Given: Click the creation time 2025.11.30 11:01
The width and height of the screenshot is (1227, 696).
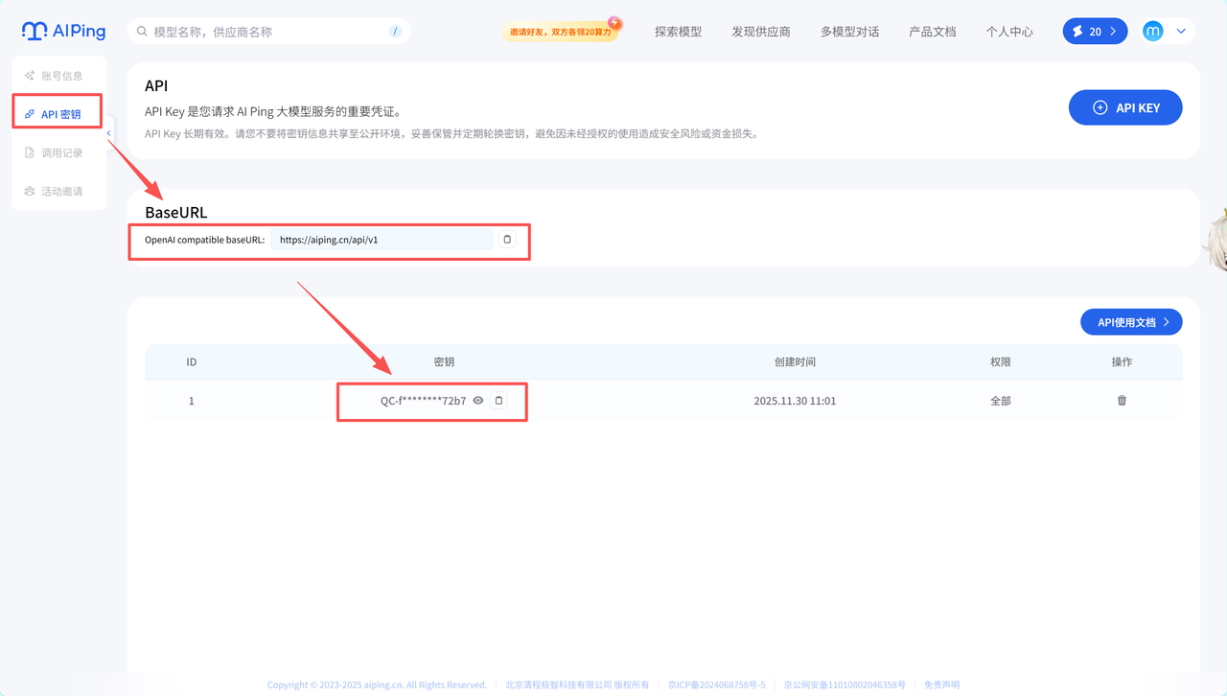Looking at the screenshot, I should coord(795,401).
